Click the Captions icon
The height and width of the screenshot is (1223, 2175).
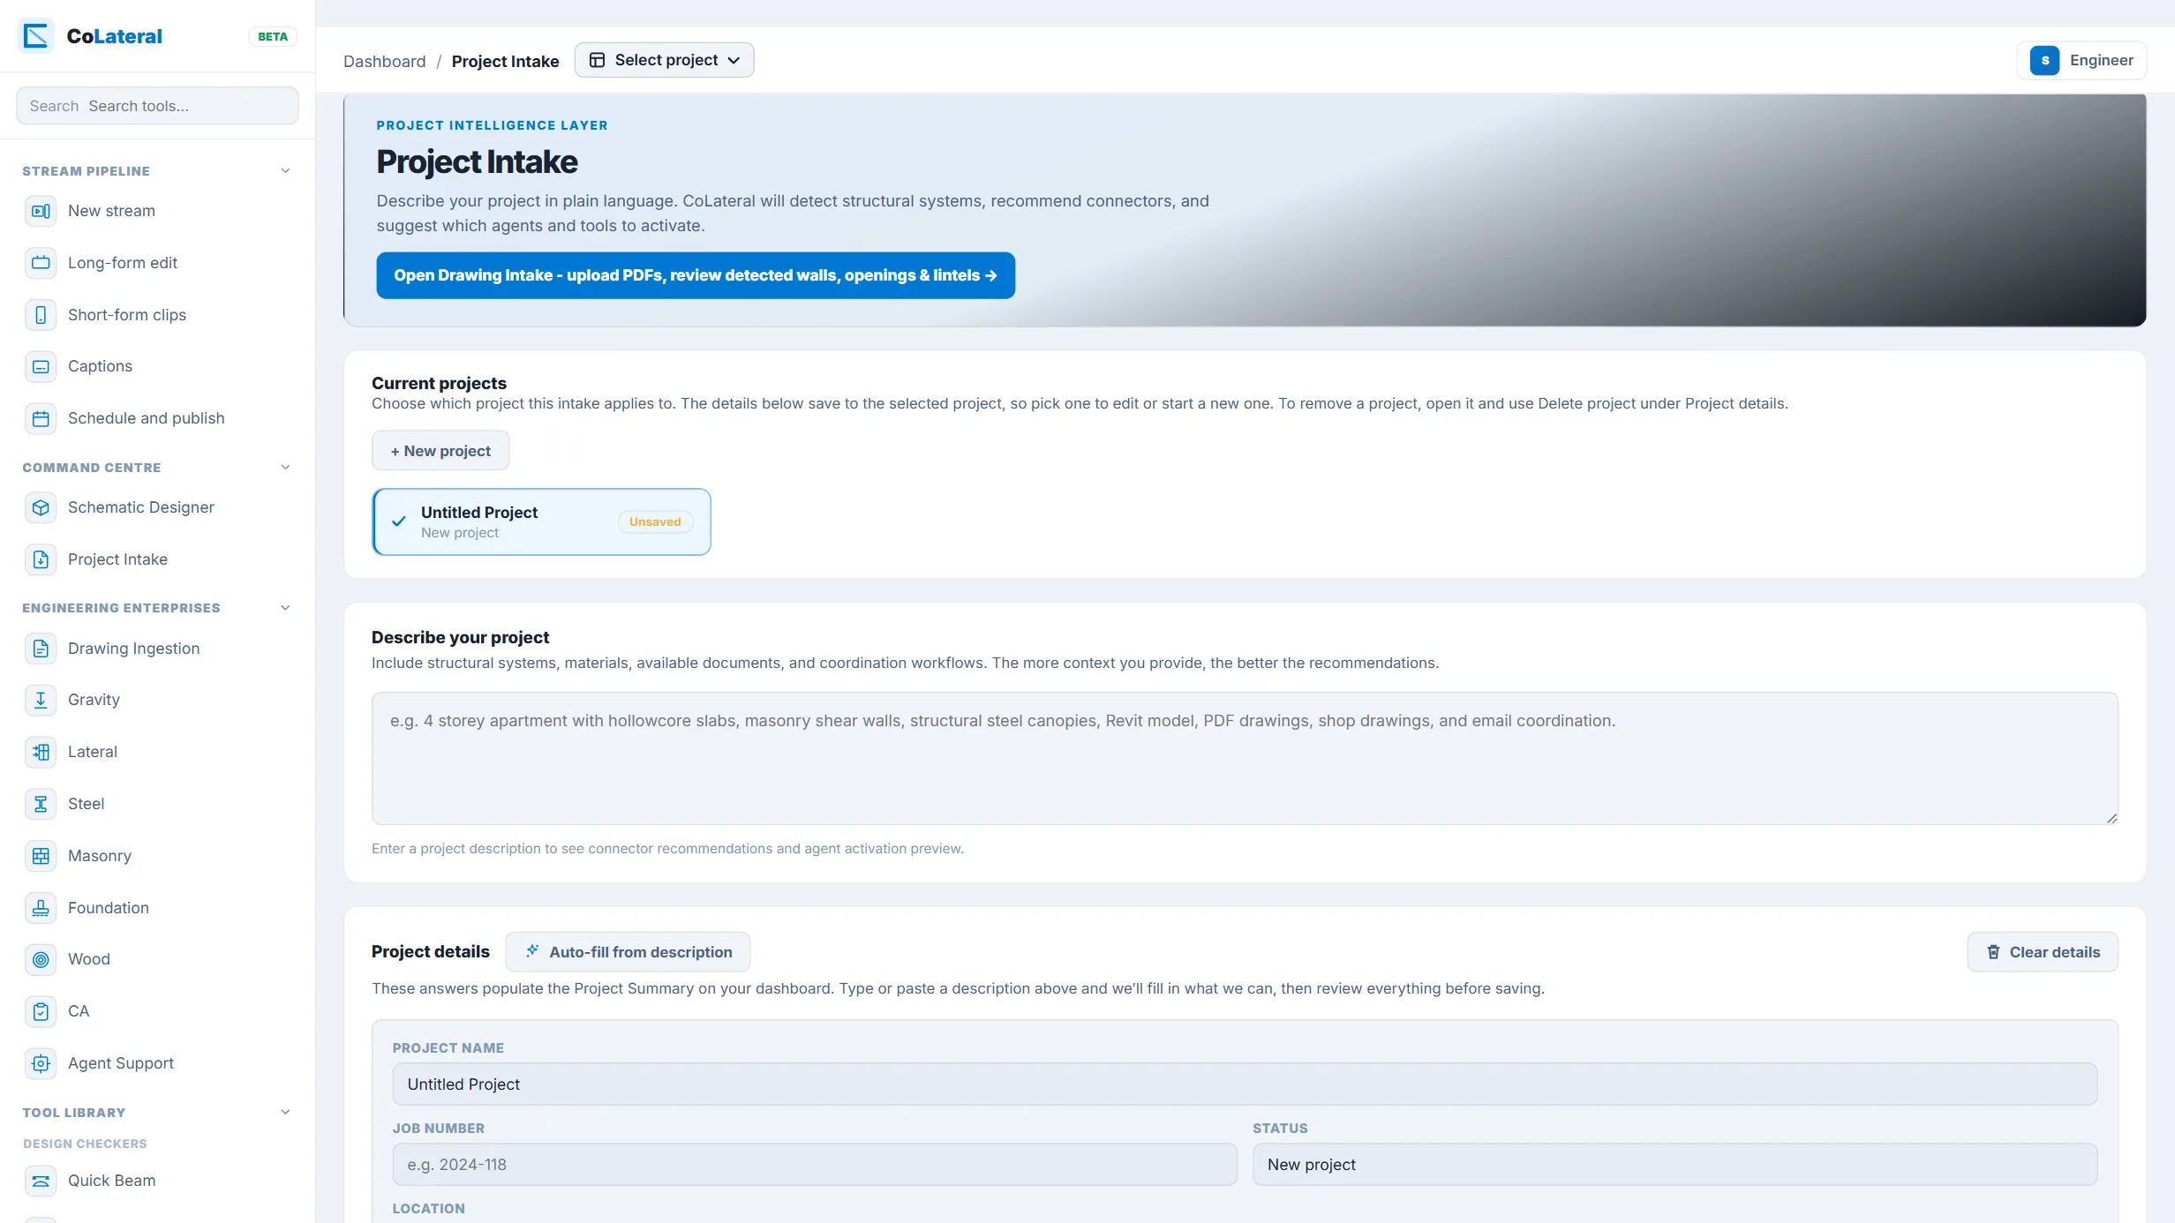click(x=41, y=366)
